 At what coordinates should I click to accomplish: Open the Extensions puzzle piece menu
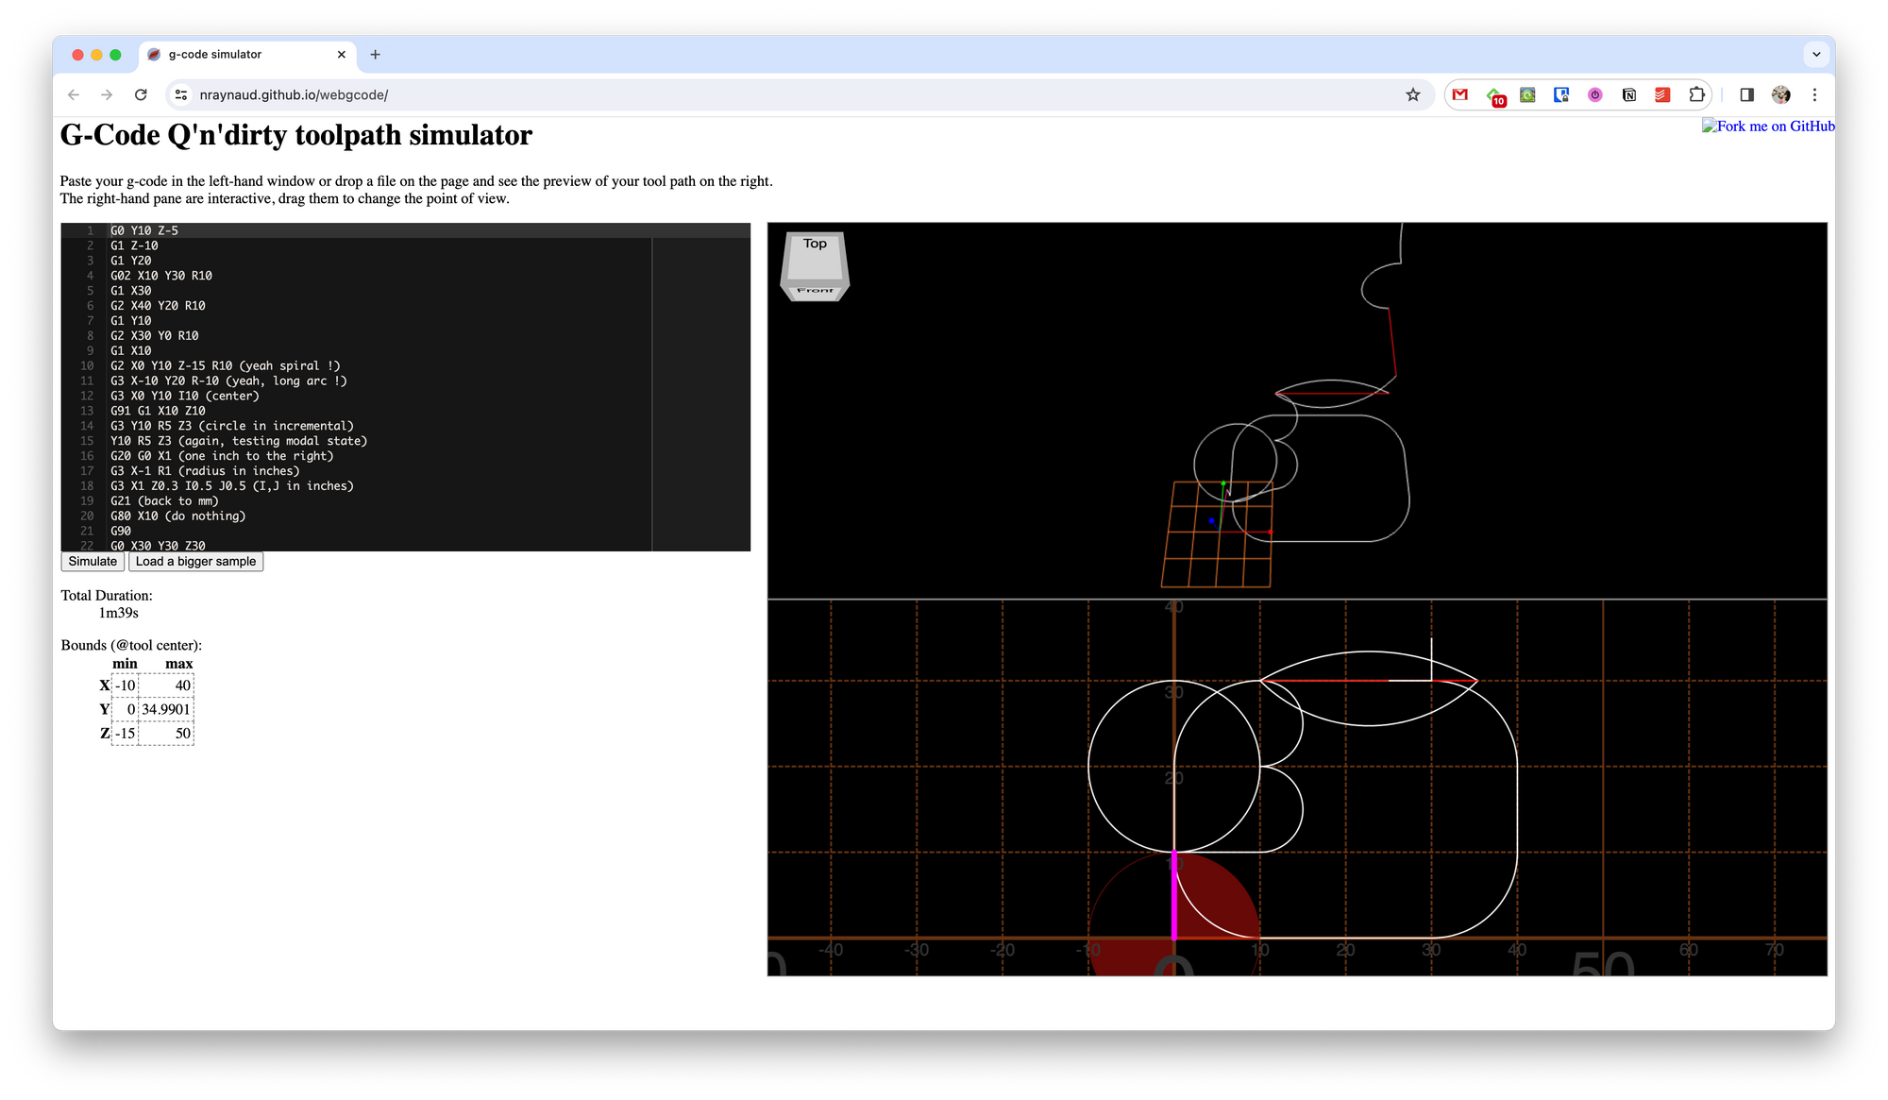pos(1696,94)
